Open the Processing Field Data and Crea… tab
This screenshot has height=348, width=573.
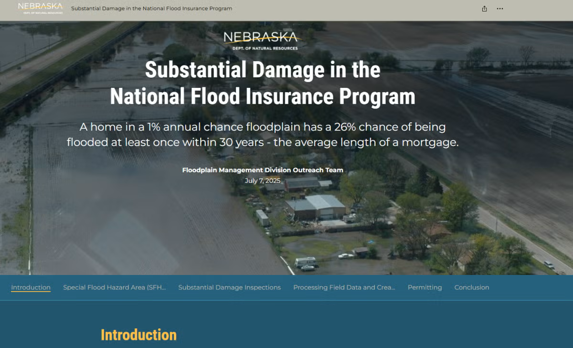pos(344,287)
